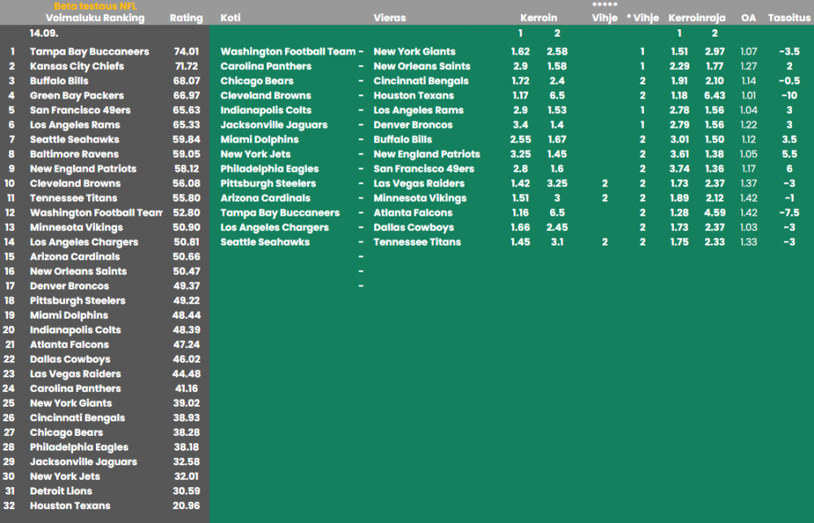Select Kansas City Chiefs in the ranking list

pos(77,66)
